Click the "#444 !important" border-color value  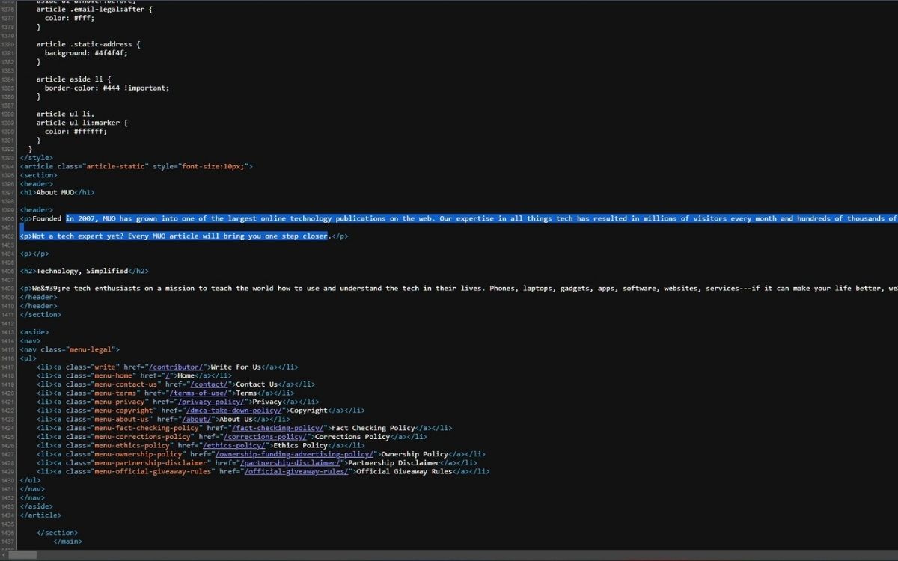[x=136, y=88]
